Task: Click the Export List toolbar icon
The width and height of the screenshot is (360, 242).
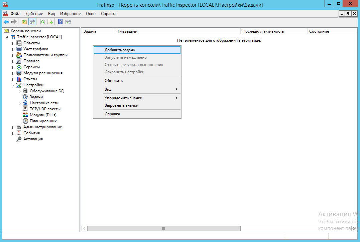Action: pos(50,22)
